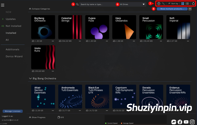Image resolution: width=197 pixels, height=125 pixels.
Task: Click drive icon beside 1,58 GB
Action: coord(114,41)
